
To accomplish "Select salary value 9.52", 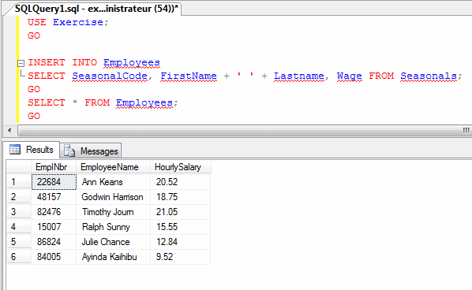I will [180, 257].
